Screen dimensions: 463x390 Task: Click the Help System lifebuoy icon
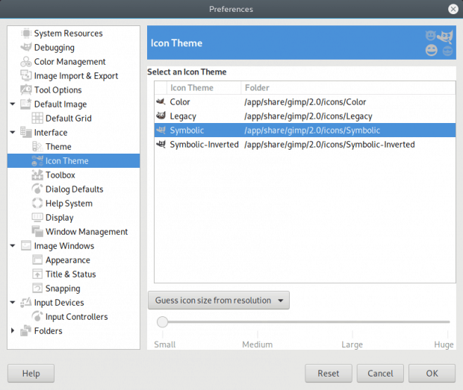pyautogui.click(x=37, y=203)
